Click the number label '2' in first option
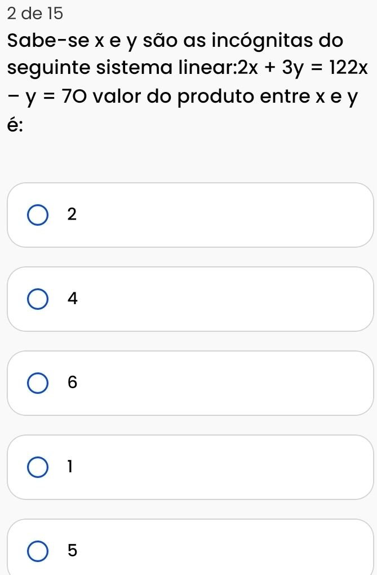Viewport: 377px width, 575px height. tap(72, 214)
